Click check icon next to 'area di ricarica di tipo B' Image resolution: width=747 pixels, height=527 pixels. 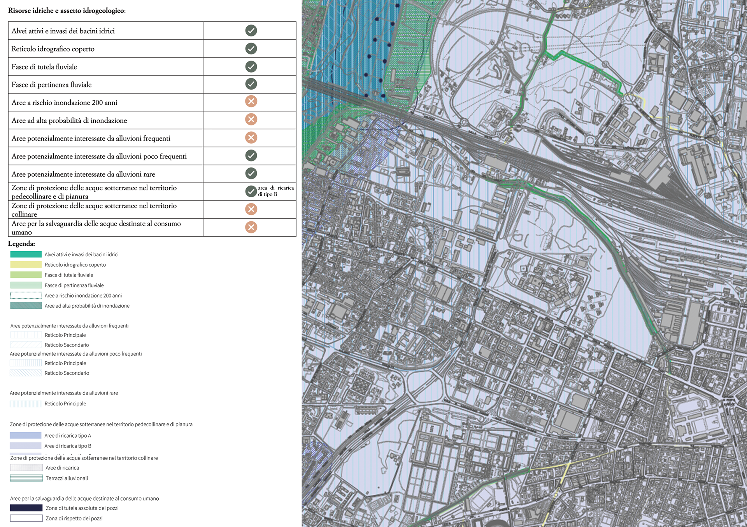click(251, 191)
